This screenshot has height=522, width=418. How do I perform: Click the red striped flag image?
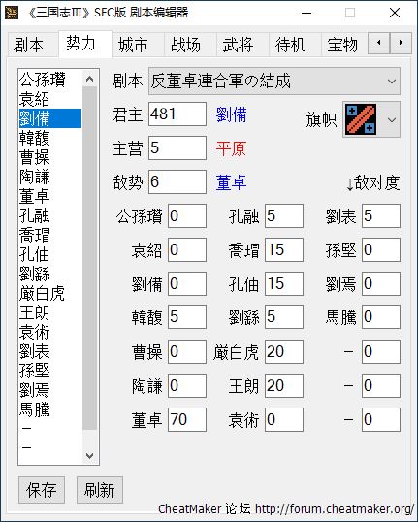coord(361,119)
